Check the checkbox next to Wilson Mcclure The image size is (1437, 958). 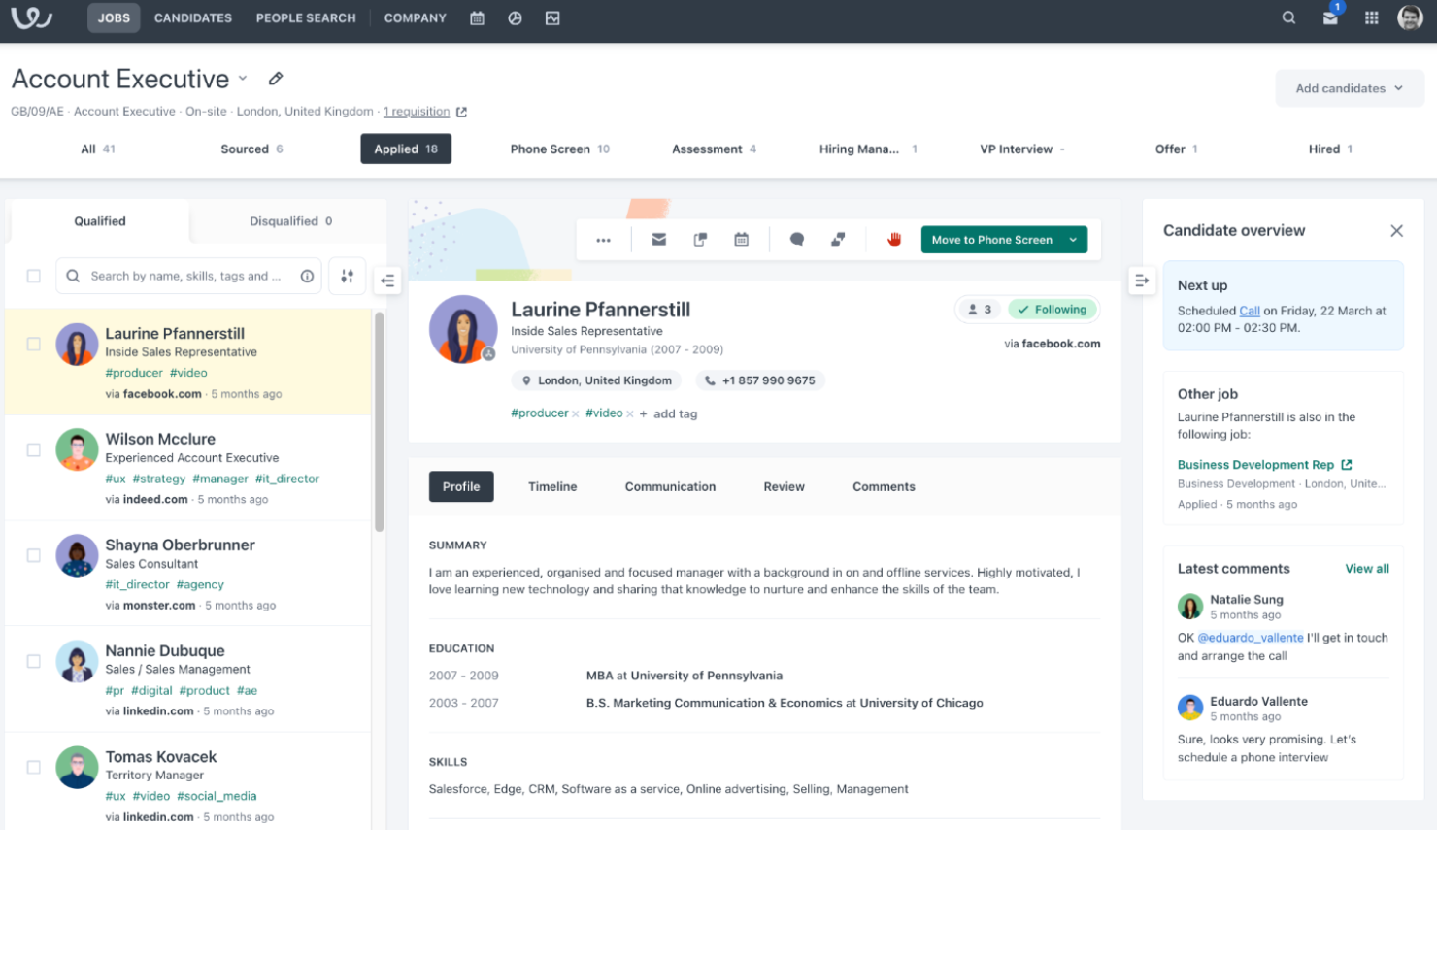[x=33, y=449]
